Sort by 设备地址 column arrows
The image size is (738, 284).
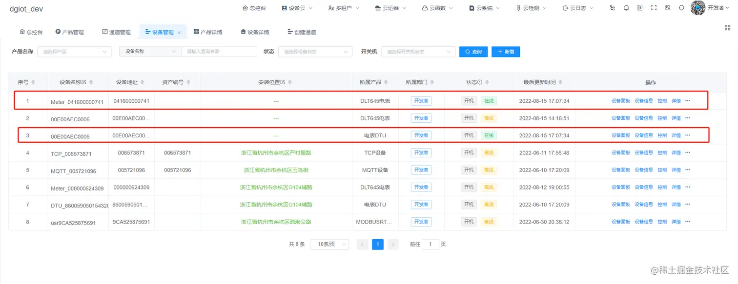click(x=142, y=82)
